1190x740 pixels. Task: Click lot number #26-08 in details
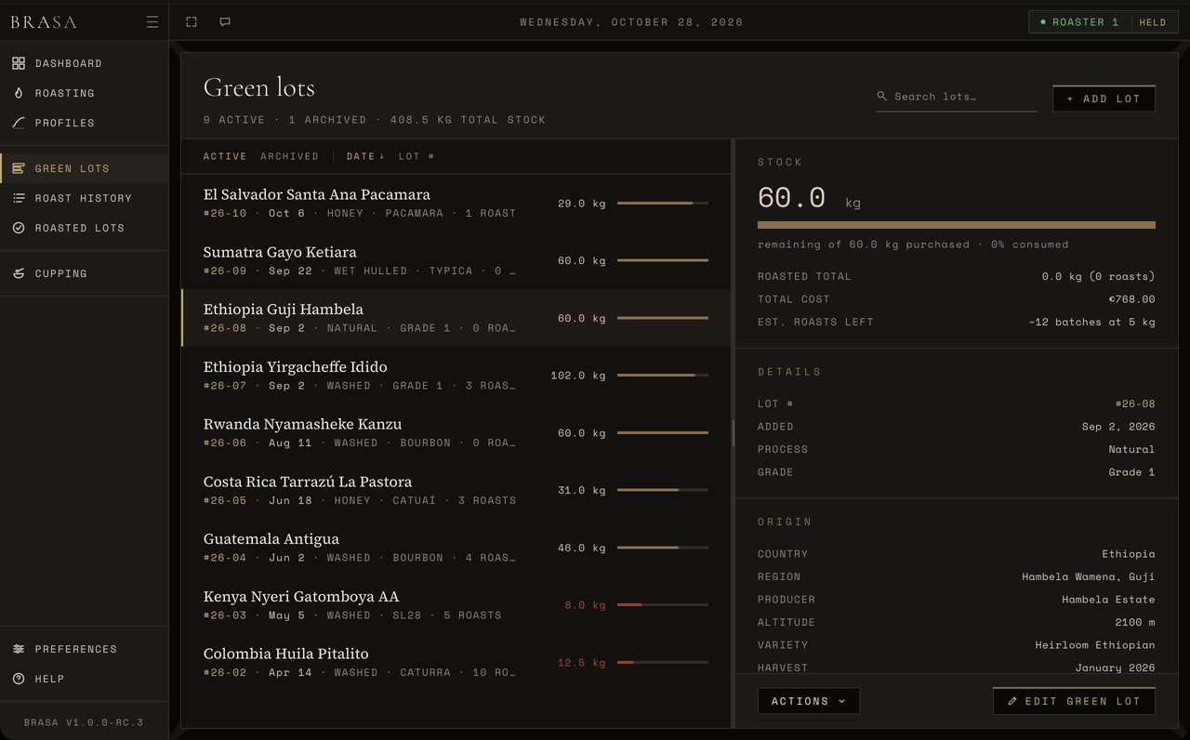tap(1135, 403)
